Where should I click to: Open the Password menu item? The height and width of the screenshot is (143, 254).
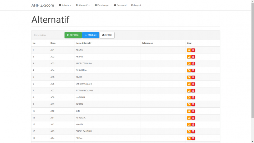120,5
